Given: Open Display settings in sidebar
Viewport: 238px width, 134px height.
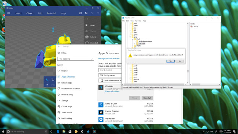Looking at the screenshot, I should point(64,71).
